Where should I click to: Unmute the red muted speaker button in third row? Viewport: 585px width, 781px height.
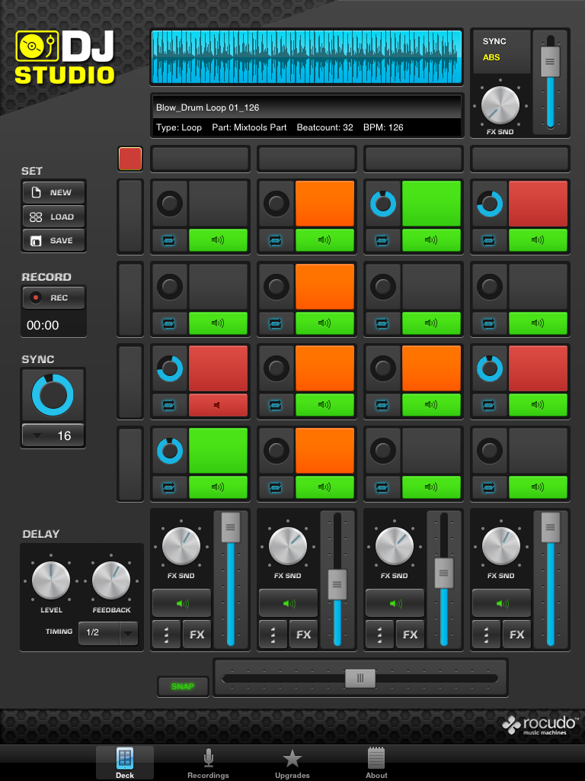pyautogui.click(x=218, y=406)
